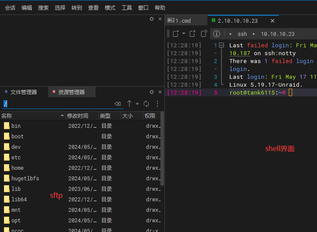
Task: Open file manager more options menu
Action: (x=157, y=104)
